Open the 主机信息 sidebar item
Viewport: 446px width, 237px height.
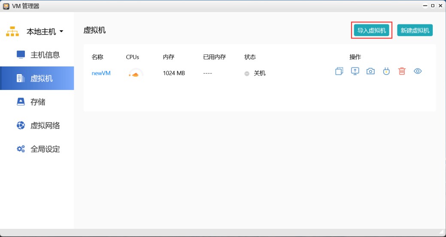(45, 55)
